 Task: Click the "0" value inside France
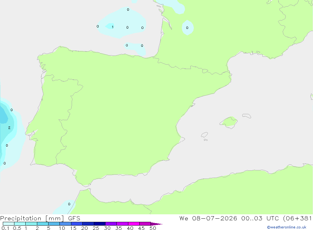[187, 28]
